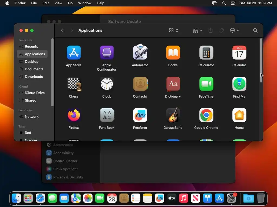Go forward with the right chevron
The height and width of the screenshot is (207, 277).
point(71,30)
